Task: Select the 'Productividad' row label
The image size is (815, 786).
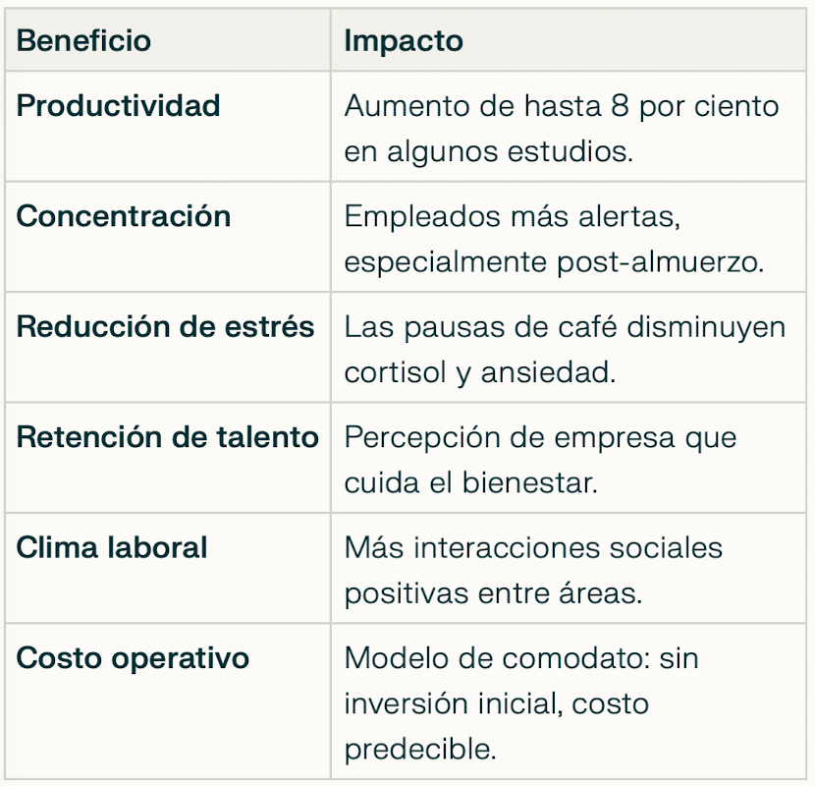Action: click(118, 106)
